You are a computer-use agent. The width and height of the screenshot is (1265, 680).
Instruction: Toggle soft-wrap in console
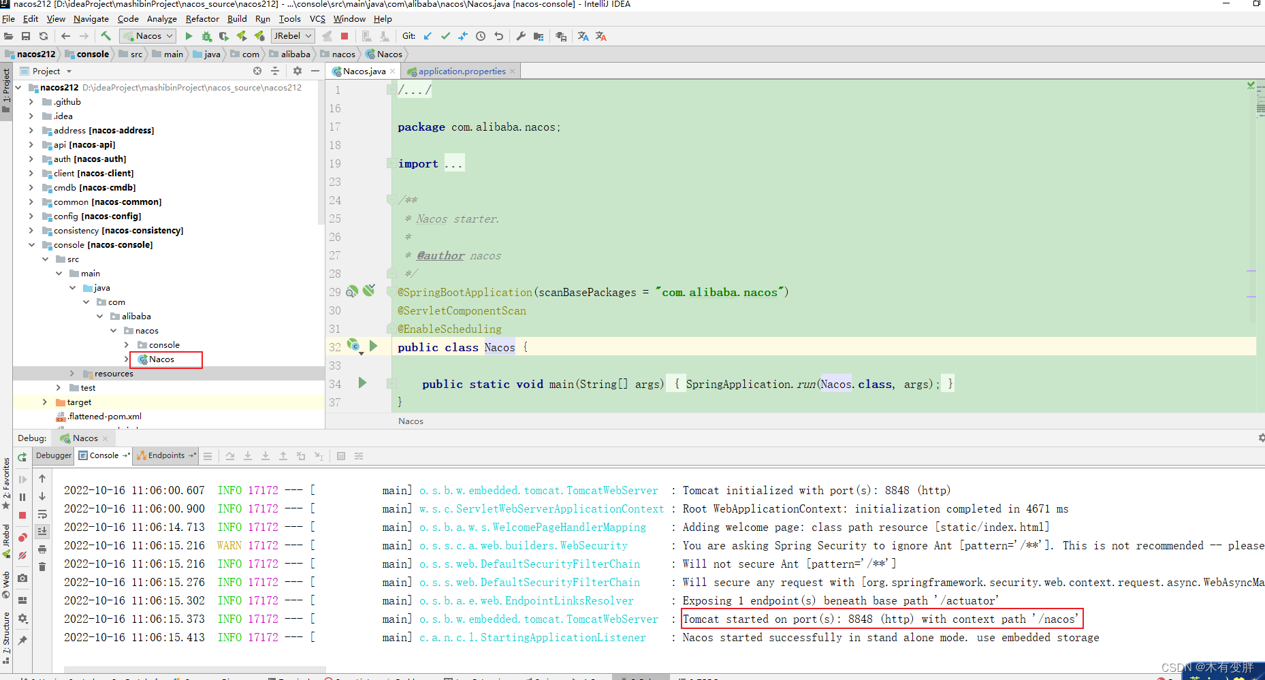42,514
